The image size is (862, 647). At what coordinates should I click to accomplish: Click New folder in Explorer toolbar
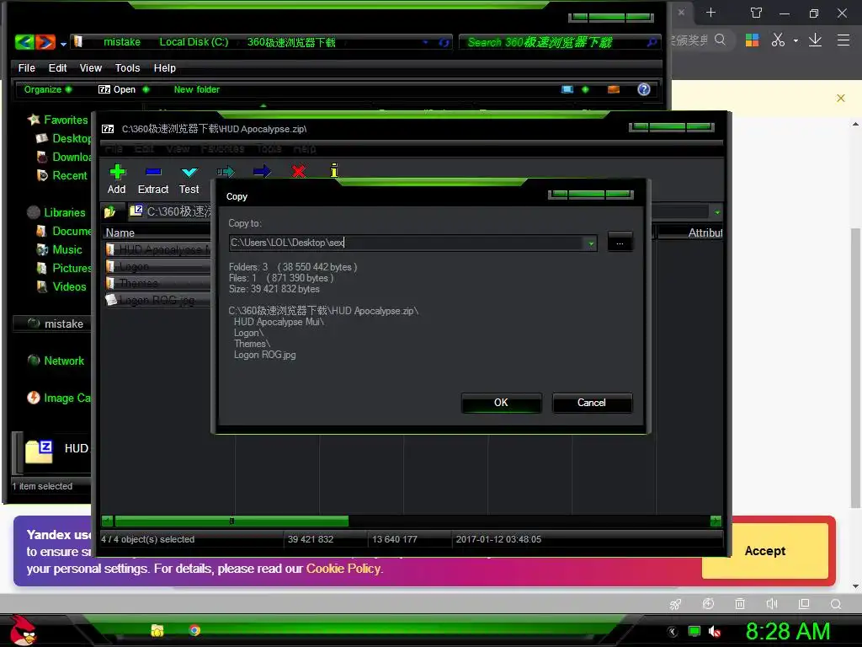pos(196,89)
